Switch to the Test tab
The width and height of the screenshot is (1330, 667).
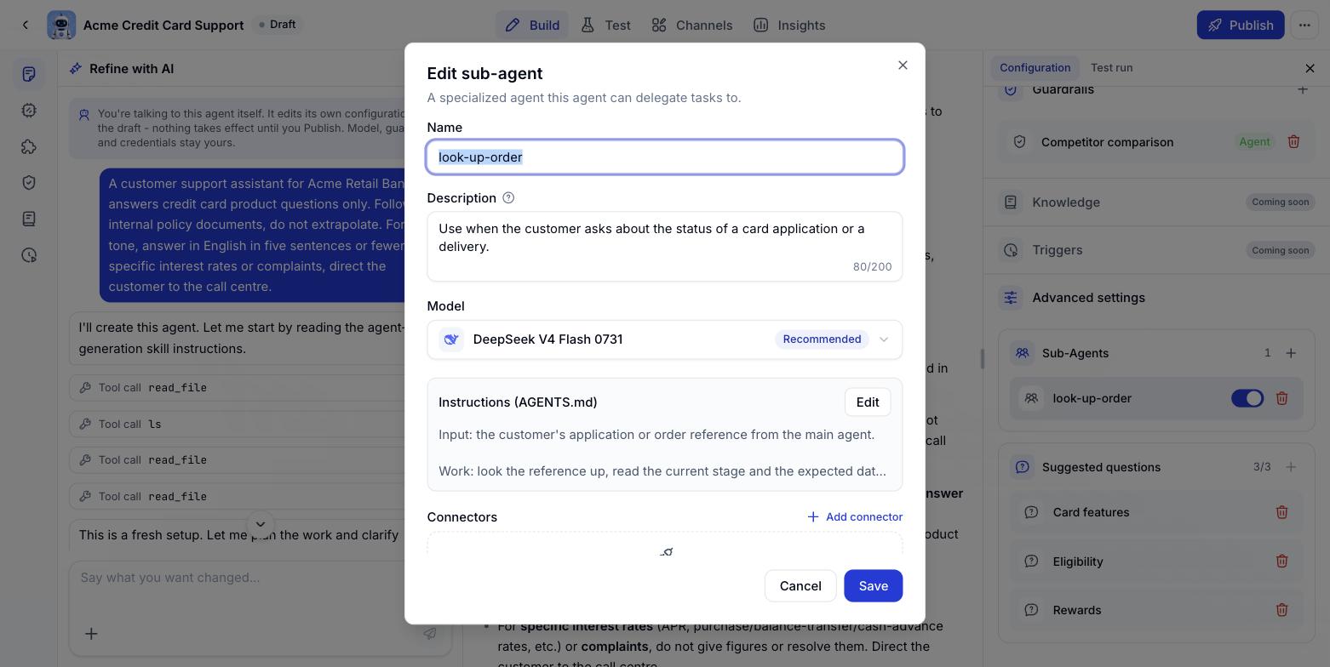(605, 26)
